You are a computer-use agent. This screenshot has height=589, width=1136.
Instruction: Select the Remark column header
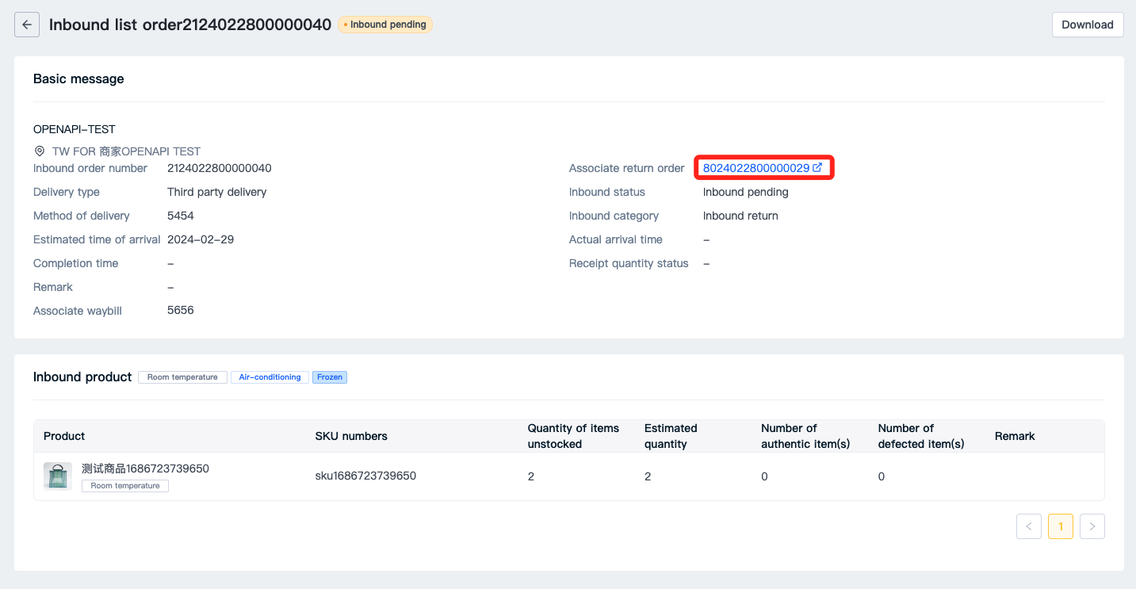1014,436
